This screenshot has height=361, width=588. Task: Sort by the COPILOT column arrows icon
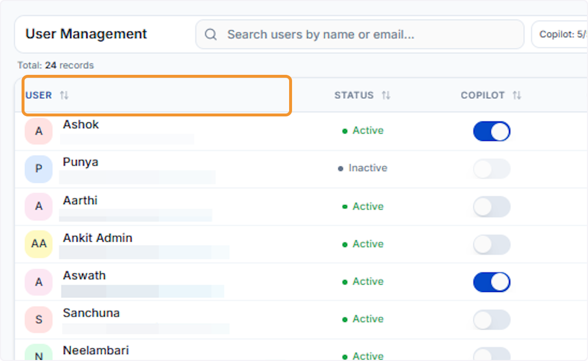click(517, 95)
